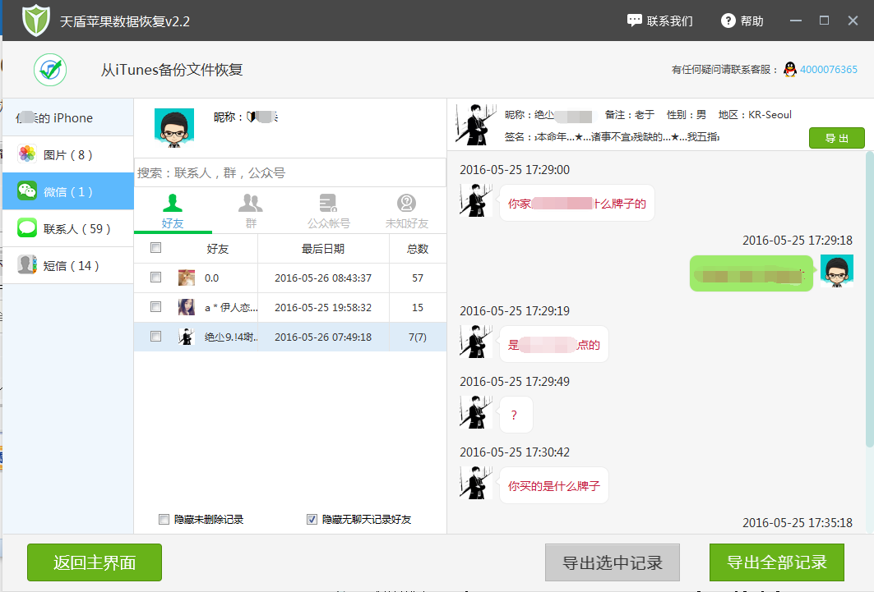Viewport: 874px width, 592px height.
Task: Click the 返回主界面 button
Action: [94, 562]
